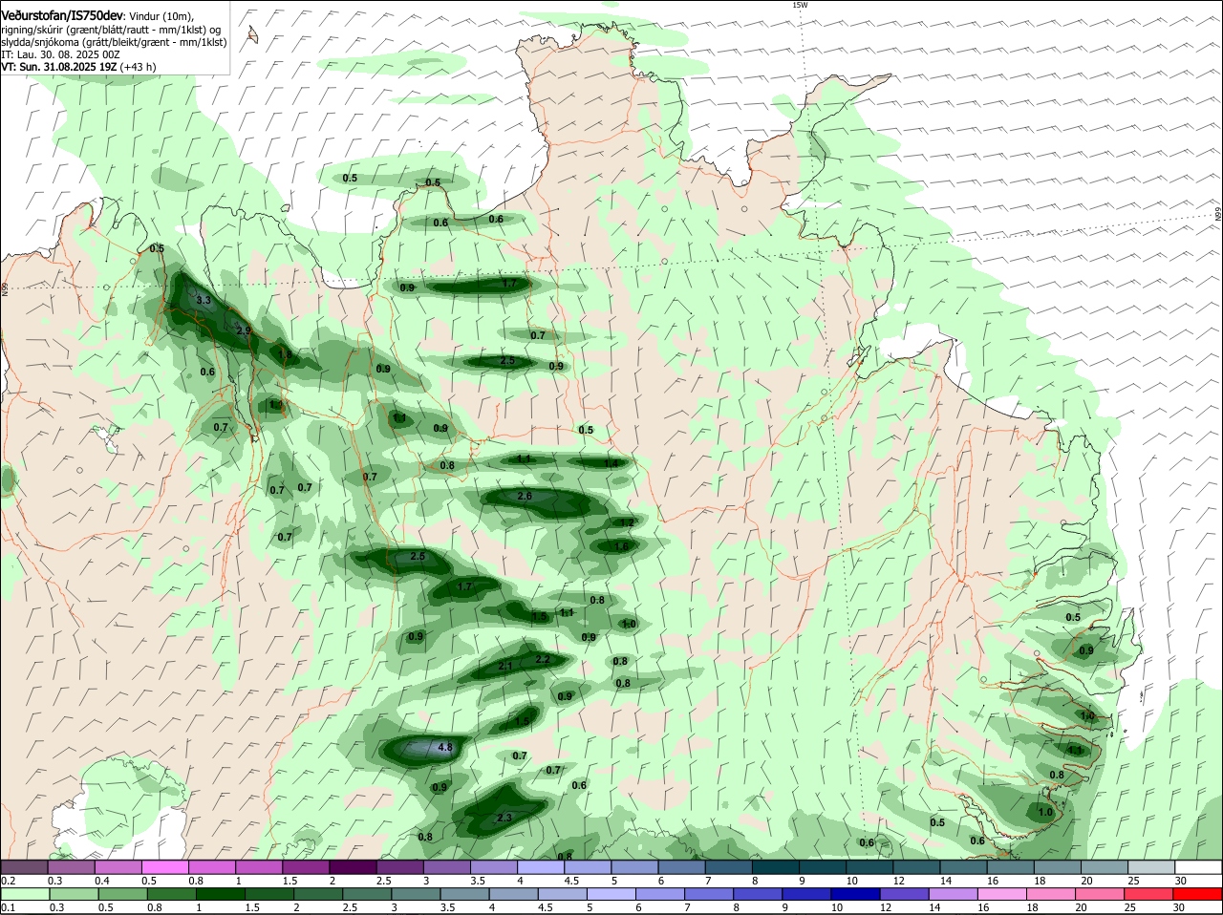The image size is (1223, 915).
Task: Click the 2.6 precipitation value on the map
Action: tap(525, 497)
